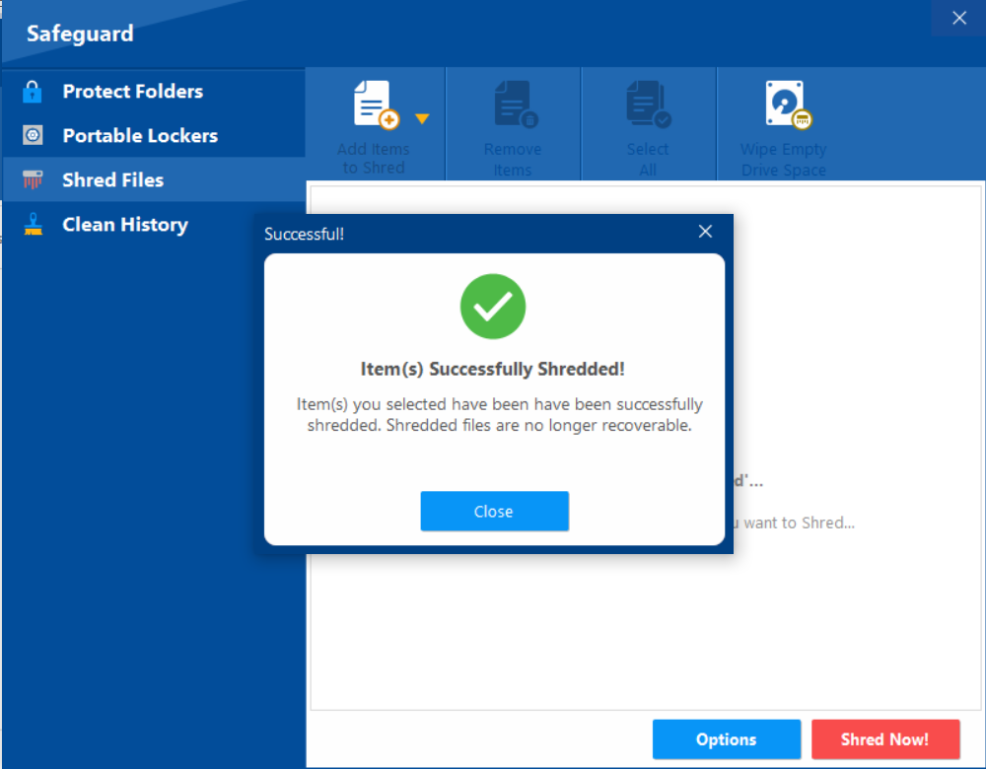Open shredding Options

click(x=727, y=739)
